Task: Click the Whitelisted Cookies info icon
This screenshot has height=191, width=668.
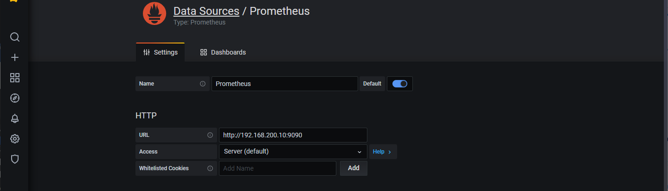Action: [210, 168]
